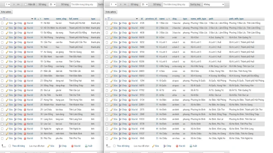Image resolution: width=273 pixels, height=153 pixels.
Task: Click the table search field in the right panel
Action: [176, 4]
